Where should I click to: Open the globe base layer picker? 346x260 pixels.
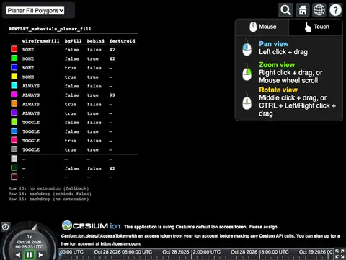point(319,10)
